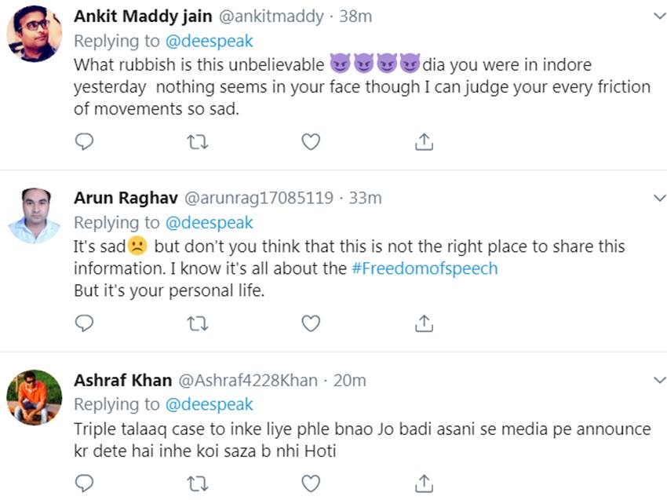667x500 pixels.
Task: Share Ashraf Khan's tweet
Action: click(x=424, y=481)
